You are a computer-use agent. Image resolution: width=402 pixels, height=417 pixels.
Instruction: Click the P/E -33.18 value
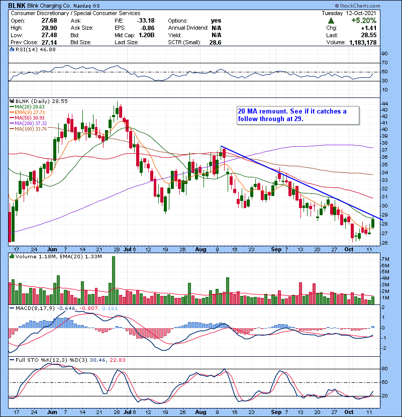coord(146,21)
